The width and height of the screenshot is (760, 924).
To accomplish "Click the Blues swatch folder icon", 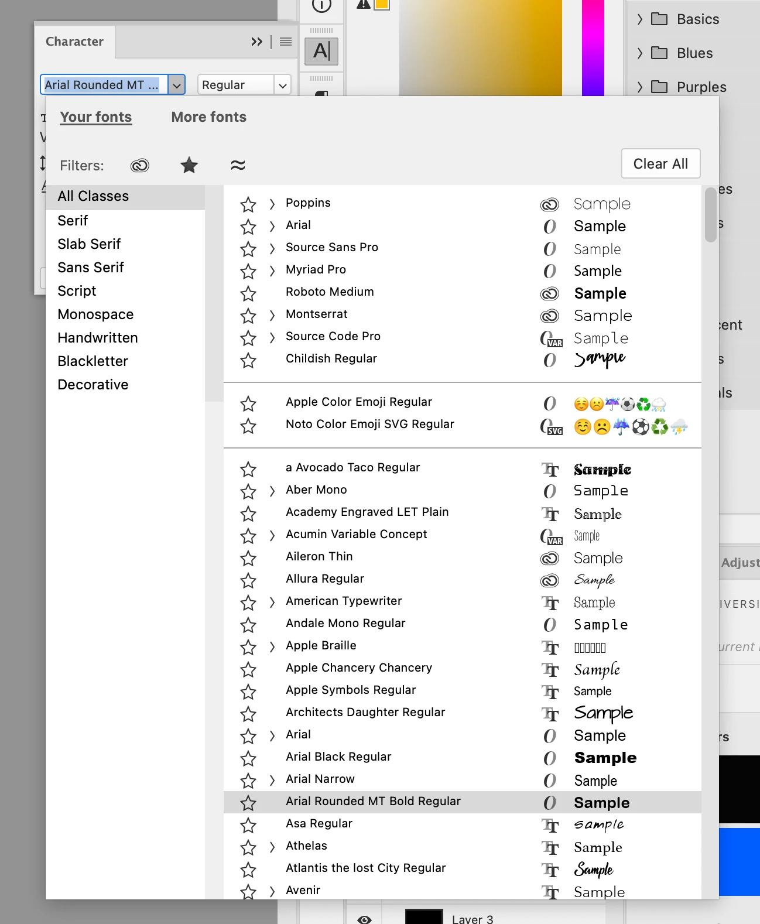I will pyautogui.click(x=659, y=53).
